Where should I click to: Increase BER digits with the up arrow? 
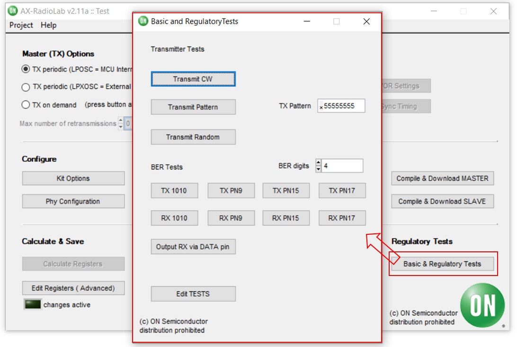coord(318,162)
